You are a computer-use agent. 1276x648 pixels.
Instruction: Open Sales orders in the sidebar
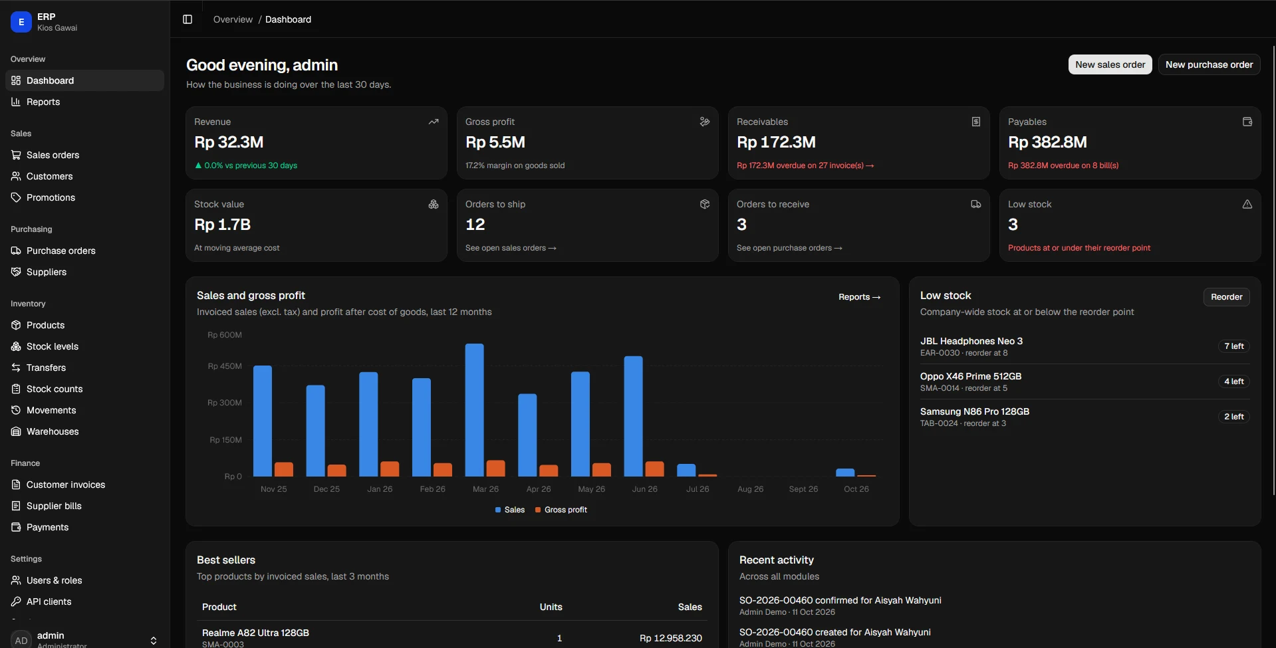[84, 155]
